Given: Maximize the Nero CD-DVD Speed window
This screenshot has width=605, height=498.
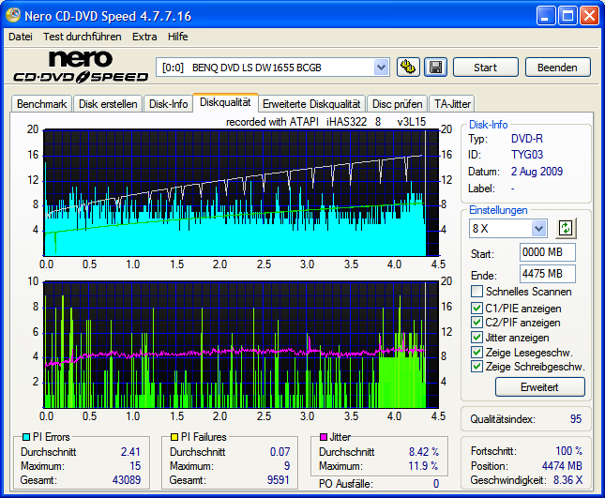Looking at the screenshot, I should click(x=567, y=16).
